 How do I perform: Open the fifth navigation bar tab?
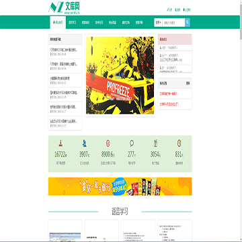point(112,22)
